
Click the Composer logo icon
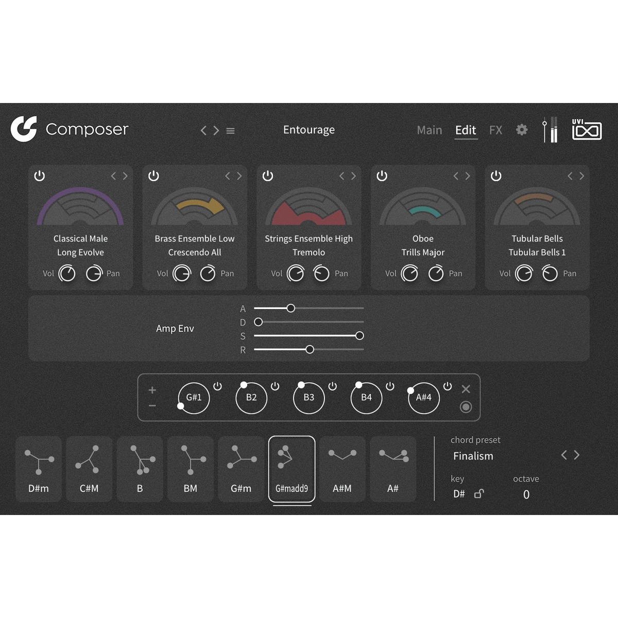24,129
